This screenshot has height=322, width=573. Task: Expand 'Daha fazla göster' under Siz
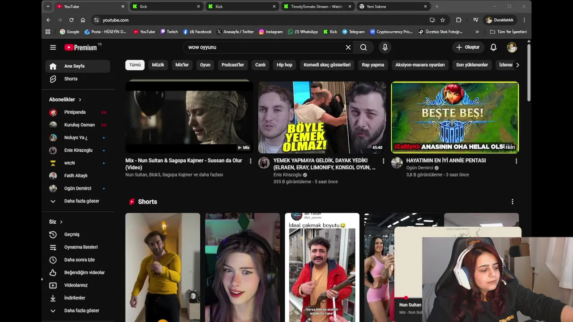coord(78,310)
